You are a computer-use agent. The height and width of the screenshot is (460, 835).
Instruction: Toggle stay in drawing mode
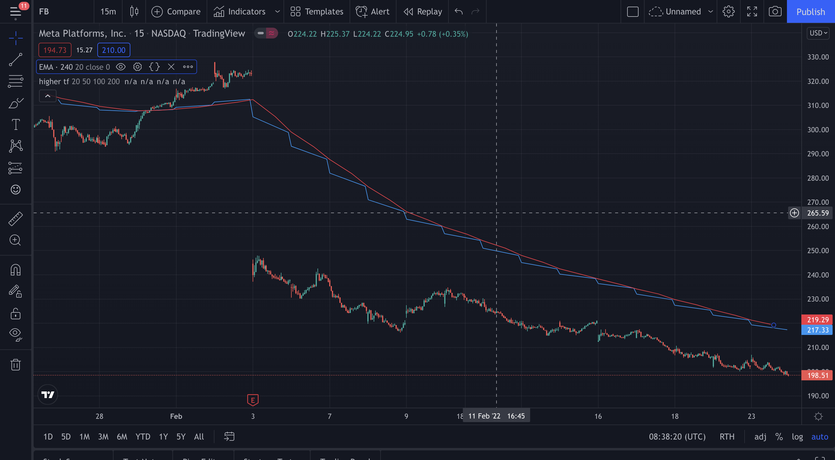pyautogui.click(x=16, y=291)
